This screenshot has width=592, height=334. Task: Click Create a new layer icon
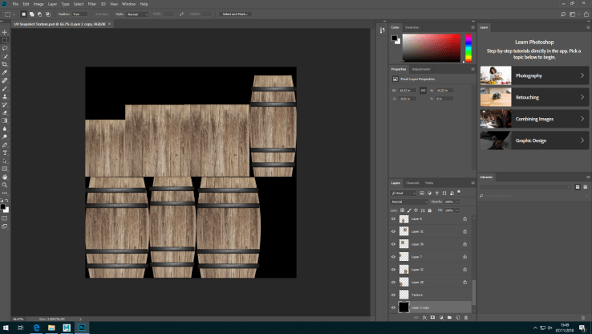tap(457, 318)
